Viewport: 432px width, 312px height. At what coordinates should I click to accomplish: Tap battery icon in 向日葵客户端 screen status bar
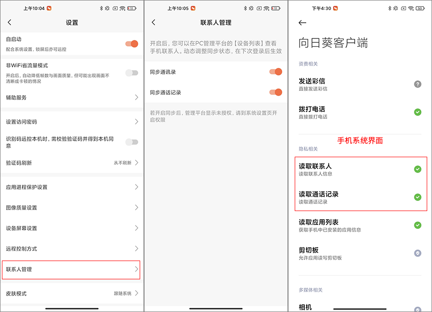[x=420, y=8]
